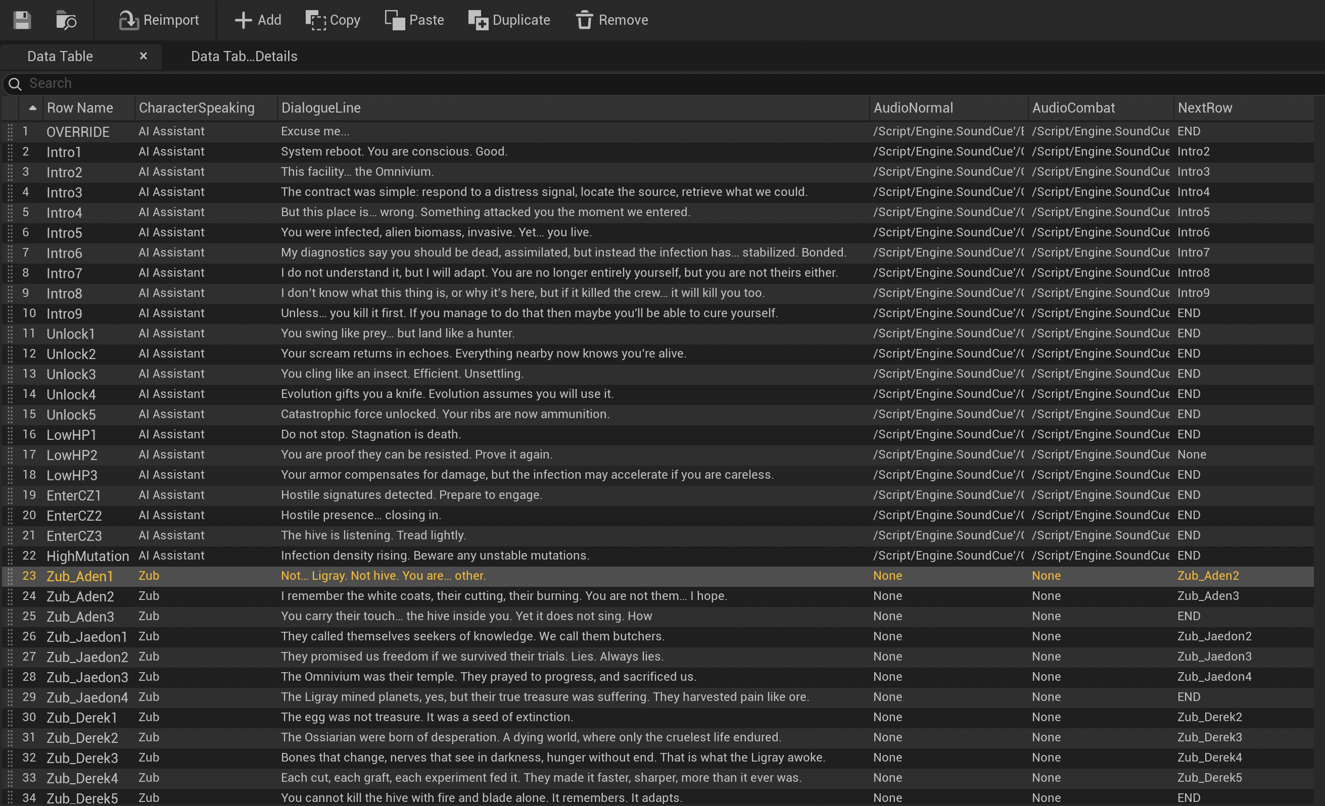The width and height of the screenshot is (1325, 806).
Task: Click the DialogueLine column header
Action: pos(321,108)
